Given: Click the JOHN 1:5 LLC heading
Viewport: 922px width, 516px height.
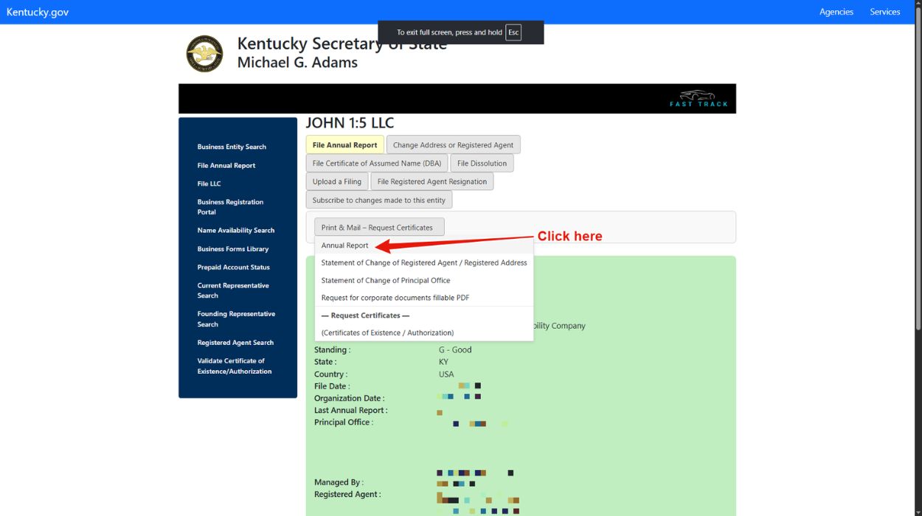Looking at the screenshot, I should (350, 123).
